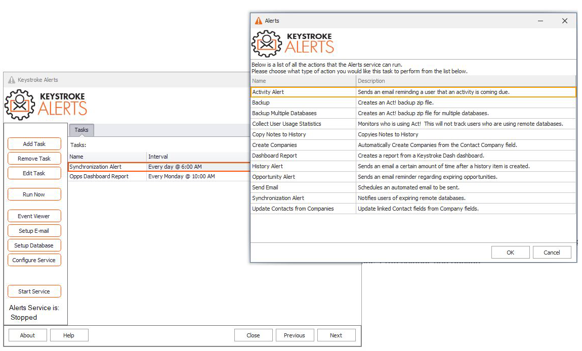Click Close in main Keystroke Alerts window
This screenshot has width=582, height=351.
coord(253,335)
